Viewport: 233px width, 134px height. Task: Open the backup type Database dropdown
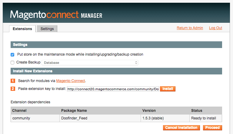click(90, 63)
